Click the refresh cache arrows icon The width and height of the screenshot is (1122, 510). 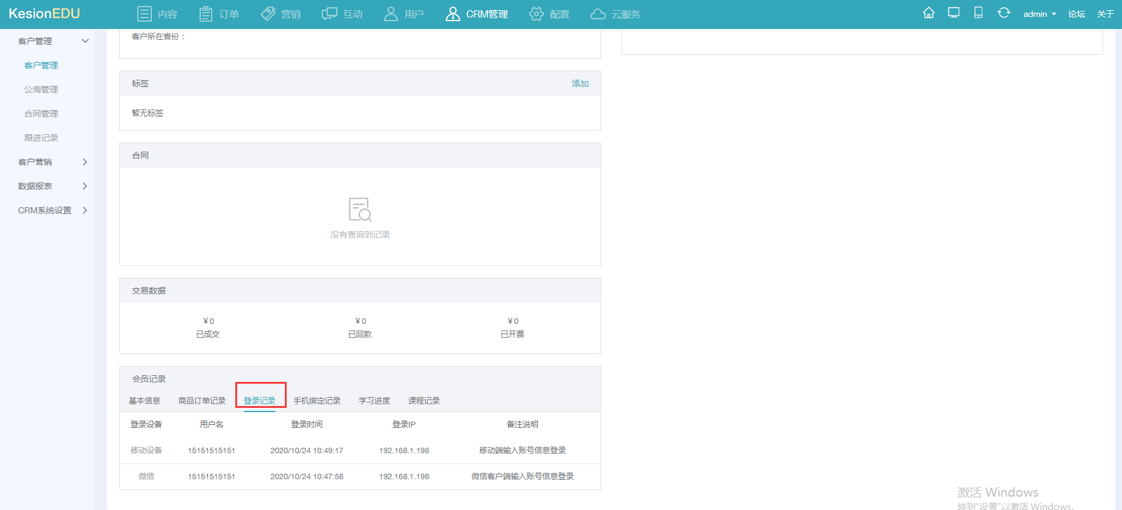pos(1003,13)
